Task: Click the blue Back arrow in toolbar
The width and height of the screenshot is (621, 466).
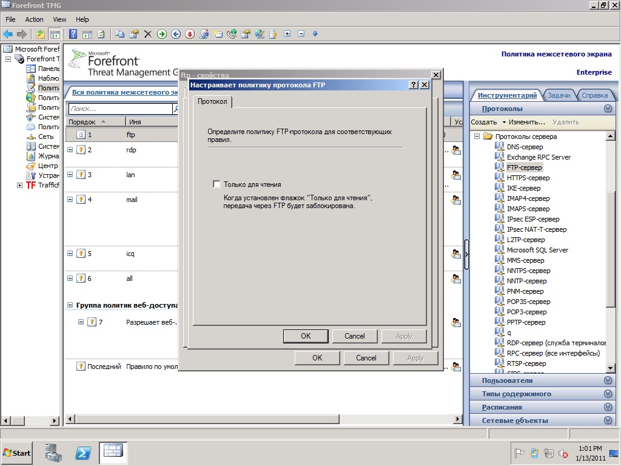Action: click(8, 34)
